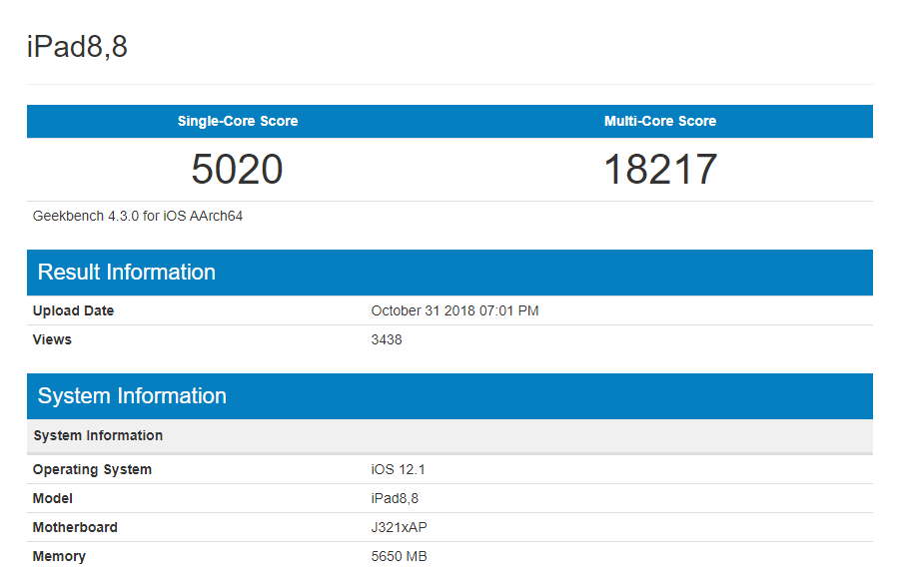Select the Single-Core Score header
The image size is (906, 588).
[238, 121]
